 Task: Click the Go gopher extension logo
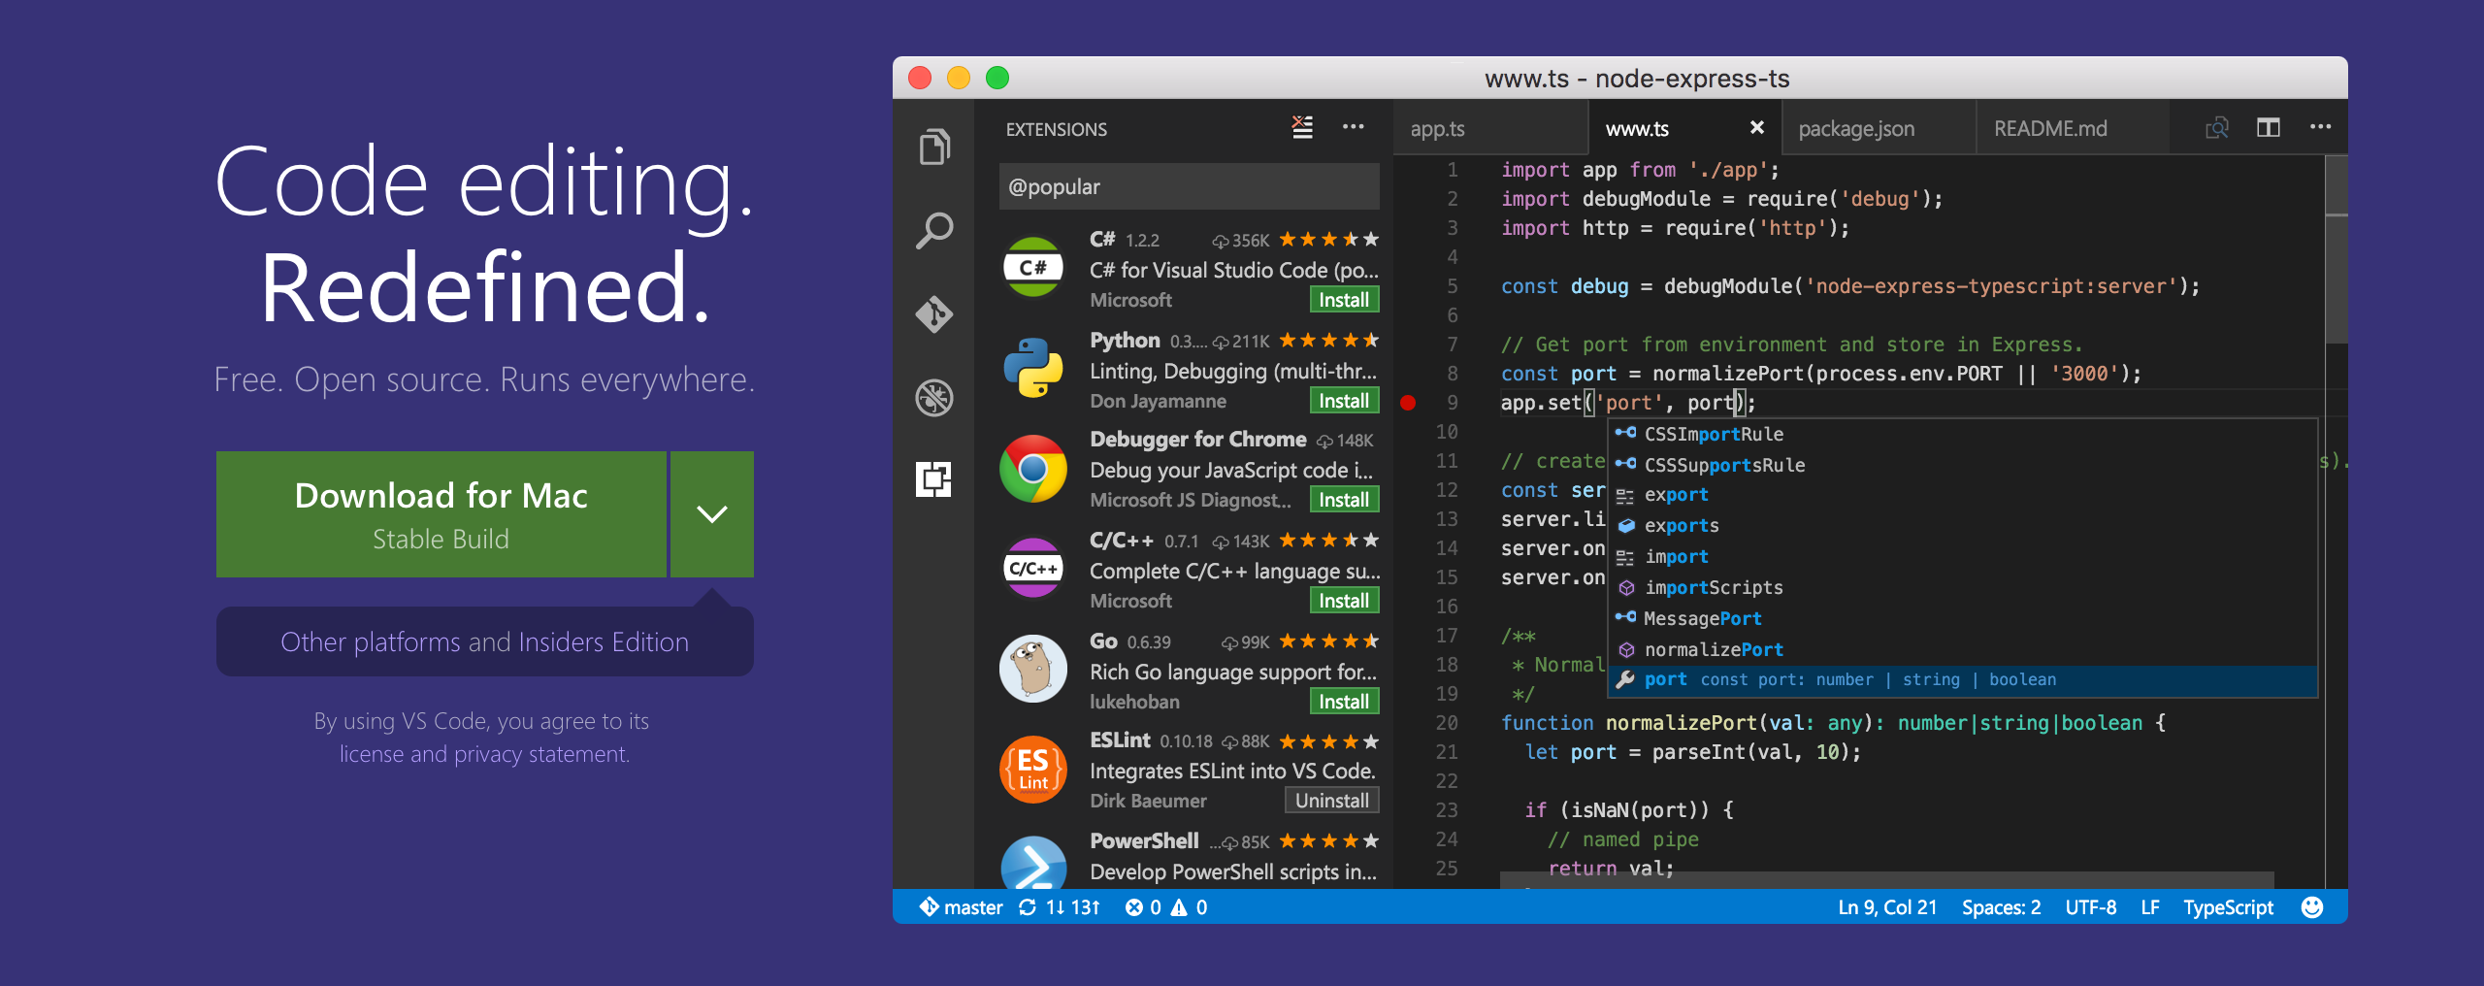pos(1033,669)
